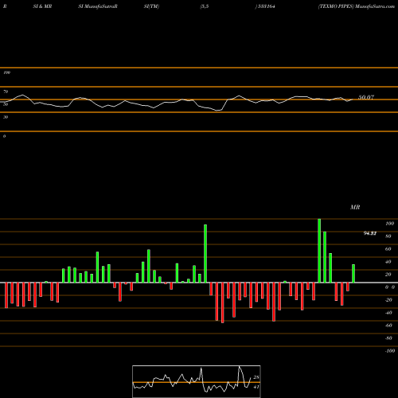Click the 'SI MunafaSutraR' header text
Screen dimensions: 398x398
click(x=98, y=6)
